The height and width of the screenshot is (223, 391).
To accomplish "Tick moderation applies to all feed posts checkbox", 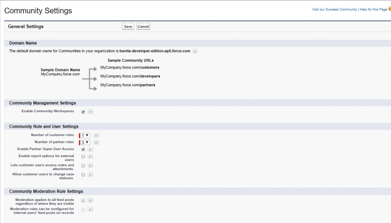I will tap(83, 200).
